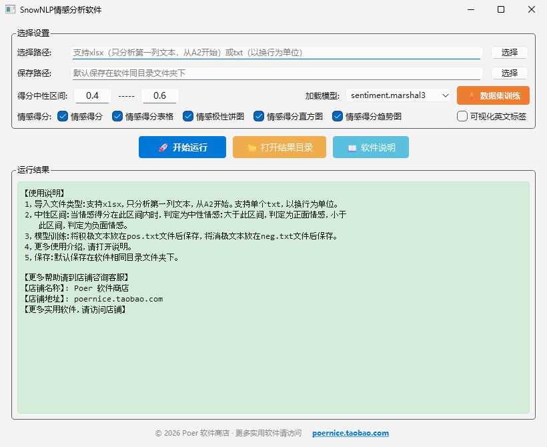547x447 pixels.
Task: Click the rocket icon on 开始运行 button
Action: (x=163, y=147)
